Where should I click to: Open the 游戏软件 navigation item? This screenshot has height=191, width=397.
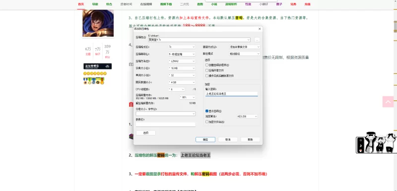[231, 4]
